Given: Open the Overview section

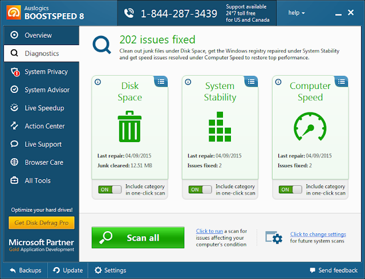Looking at the screenshot, I should pyautogui.click(x=42, y=35).
